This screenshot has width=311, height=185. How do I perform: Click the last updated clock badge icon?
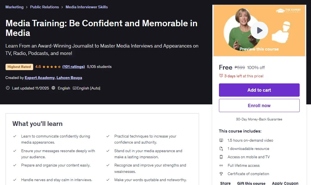pyautogui.click(x=8, y=88)
